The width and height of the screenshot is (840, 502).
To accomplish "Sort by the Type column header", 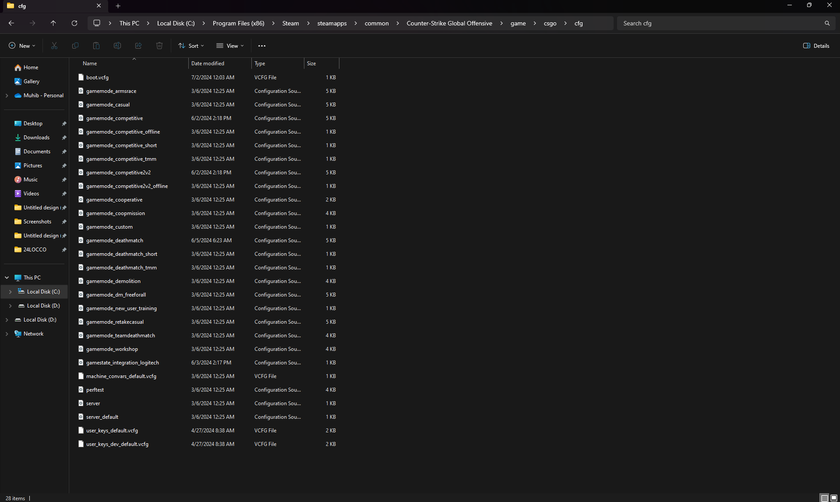I will [x=278, y=64].
